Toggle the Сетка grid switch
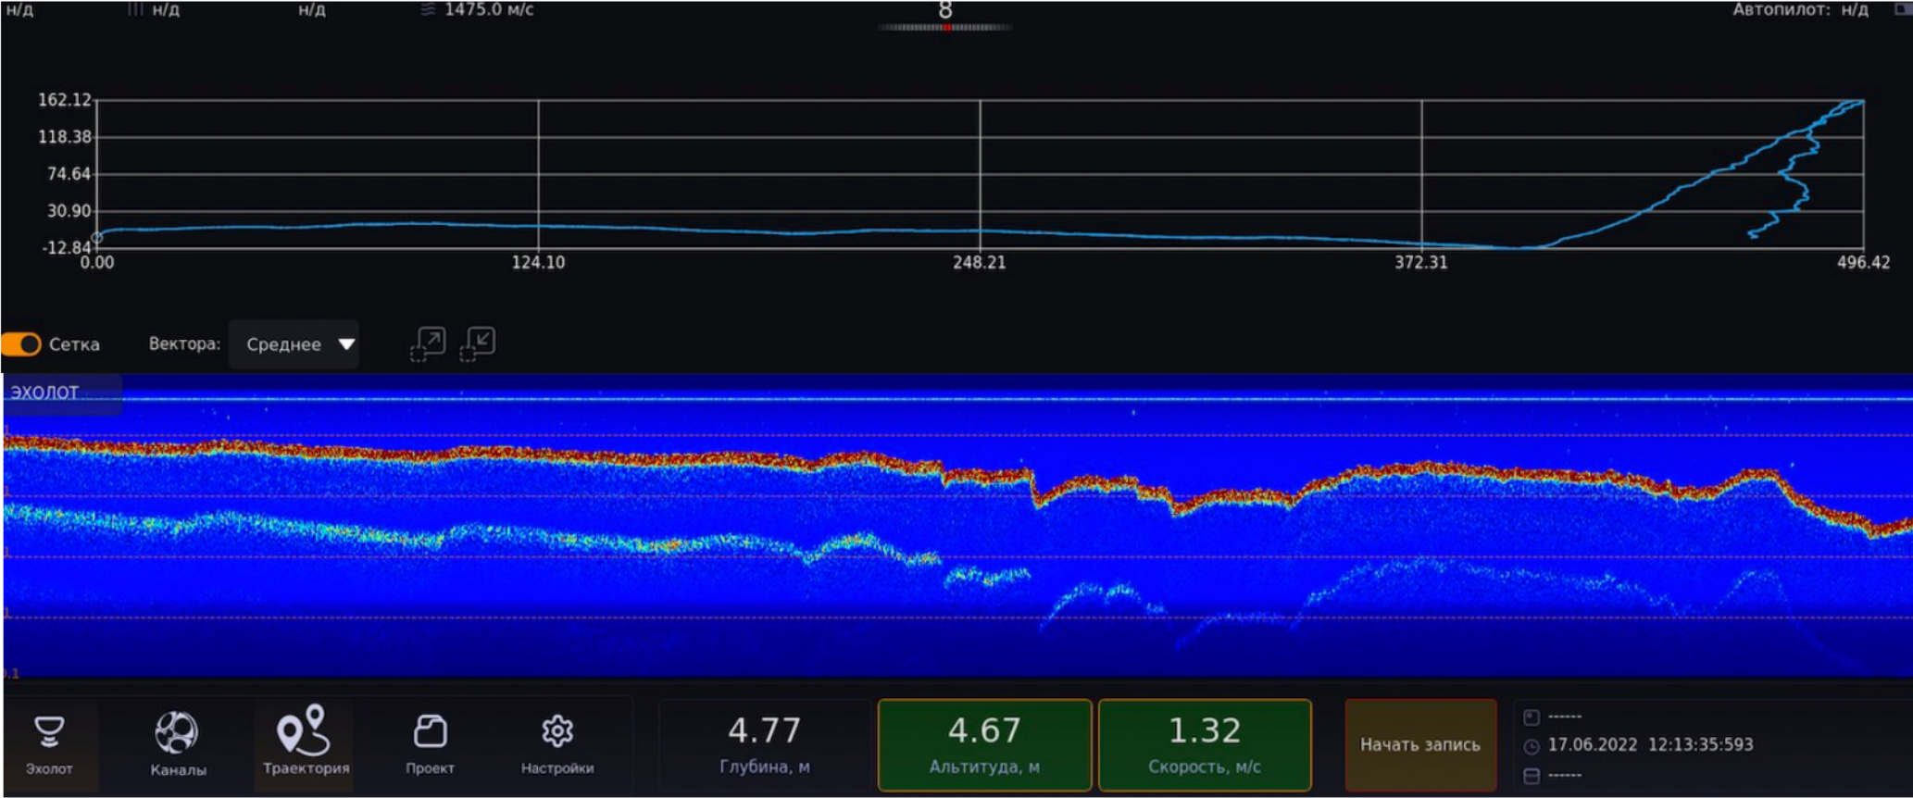This screenshot has height=798, width=1913. point(21,344)
